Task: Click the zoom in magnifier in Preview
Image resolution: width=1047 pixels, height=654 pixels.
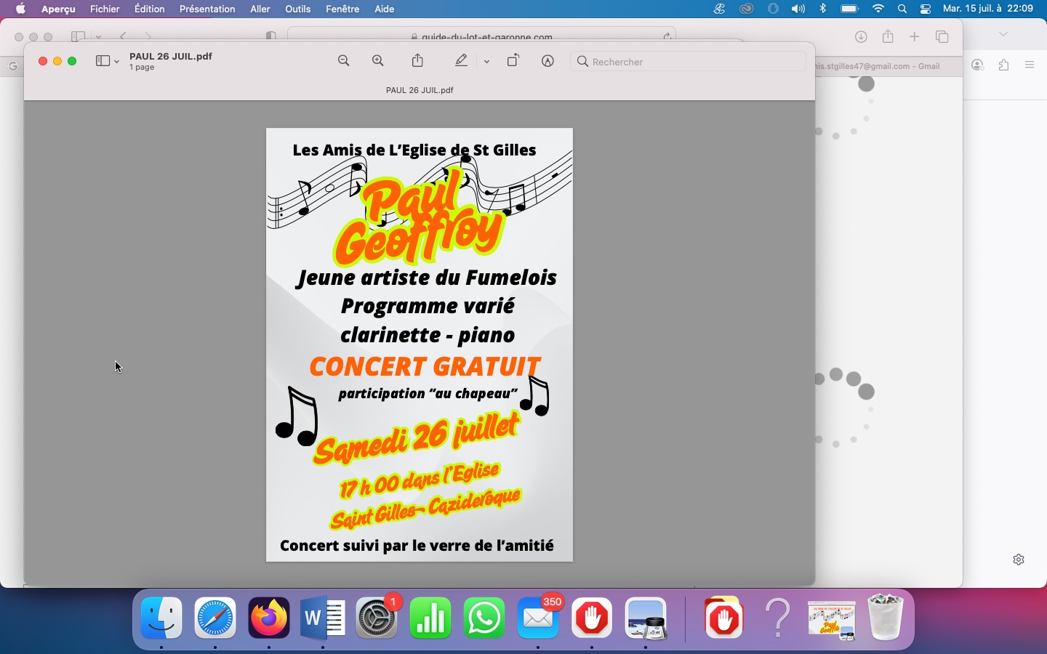Action: (x=378, y=62)
